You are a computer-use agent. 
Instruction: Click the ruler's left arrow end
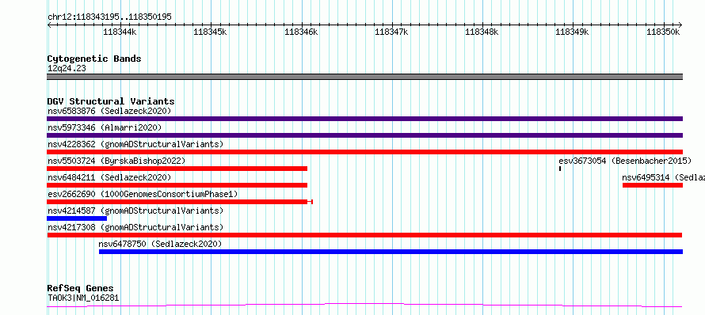49,25
